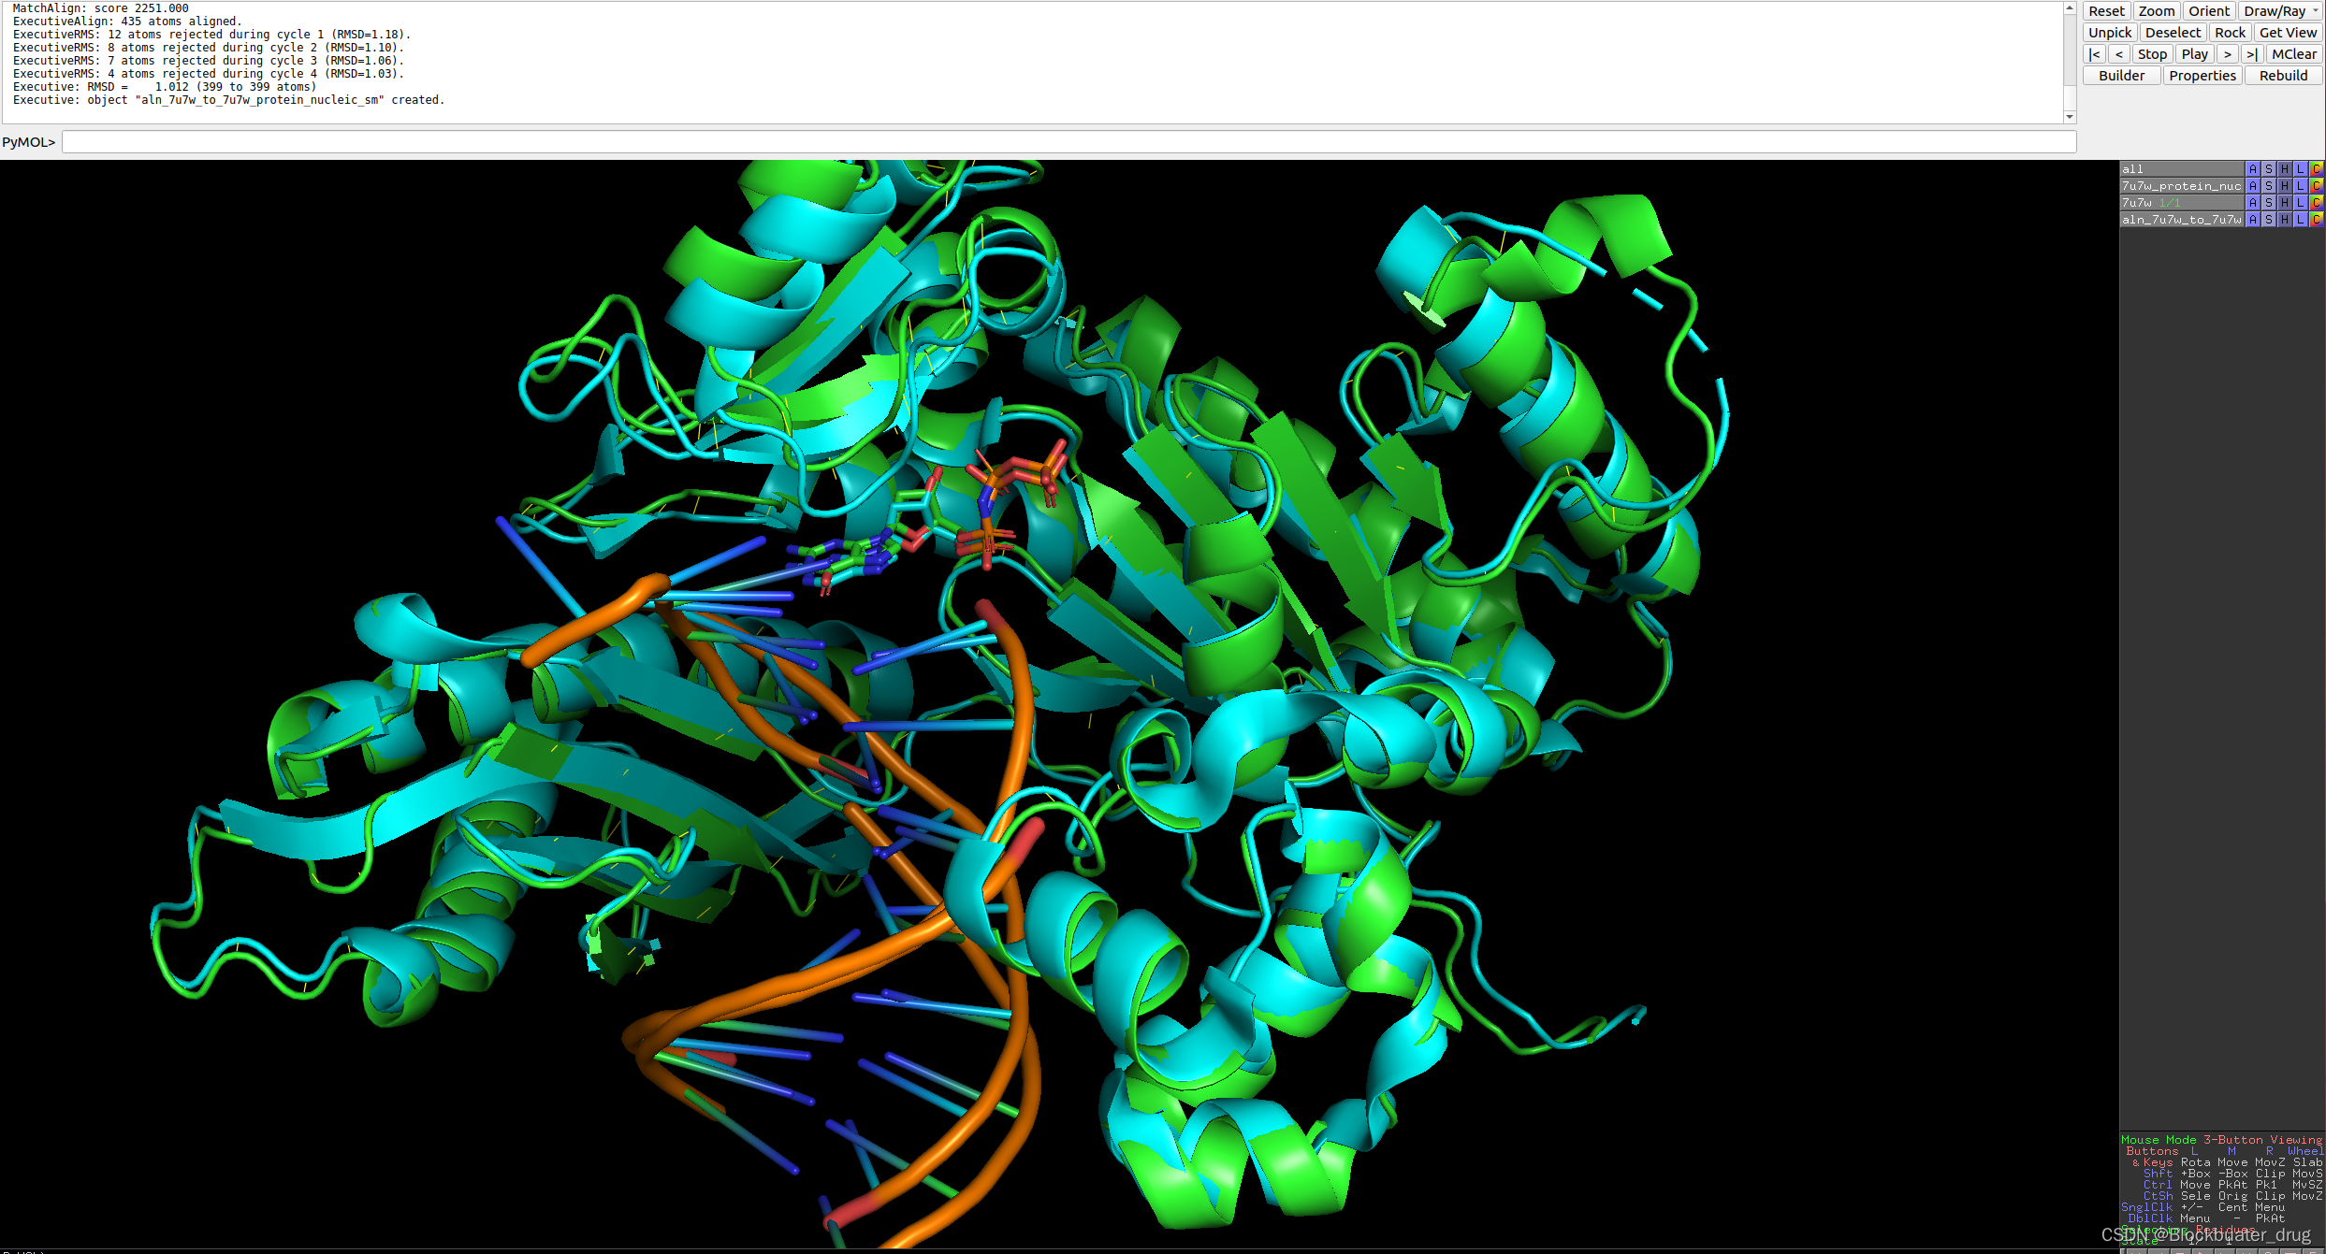Click the Deselect button
Viewport: 2326px width, 1254px height.
click(x=2173, y=33)
